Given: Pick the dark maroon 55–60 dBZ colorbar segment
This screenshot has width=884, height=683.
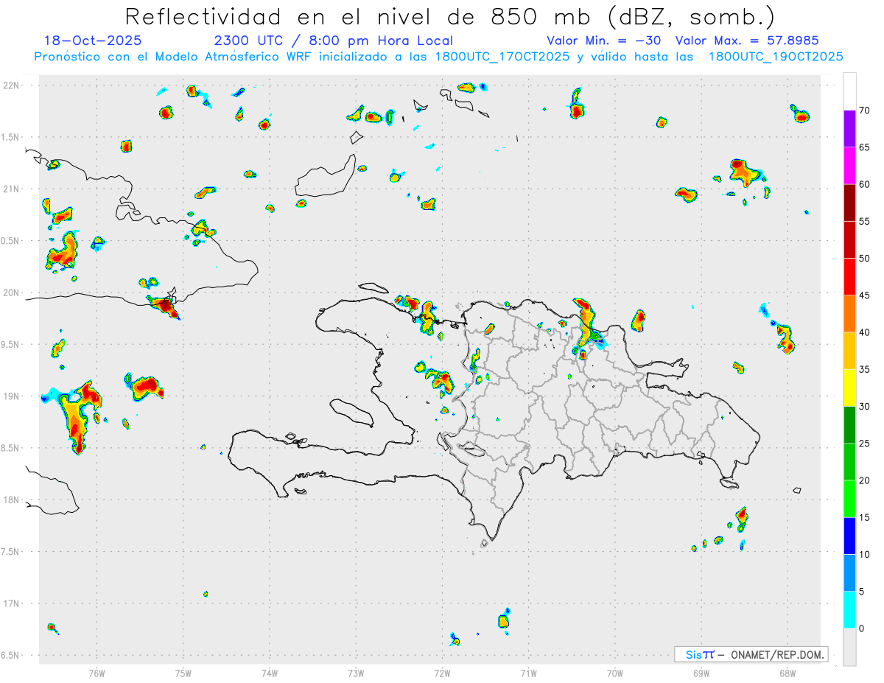Looking at the screenshot, I should [x=849, y=203].
